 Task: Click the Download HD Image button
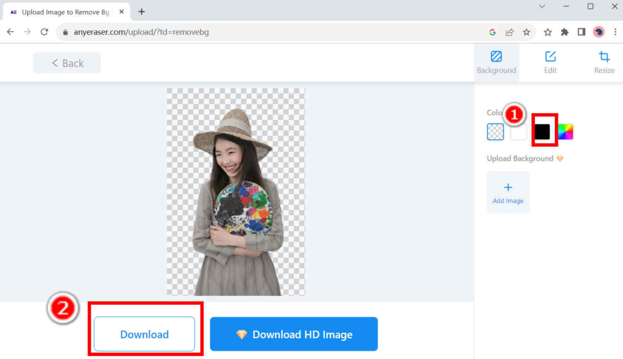click(294, 334)
